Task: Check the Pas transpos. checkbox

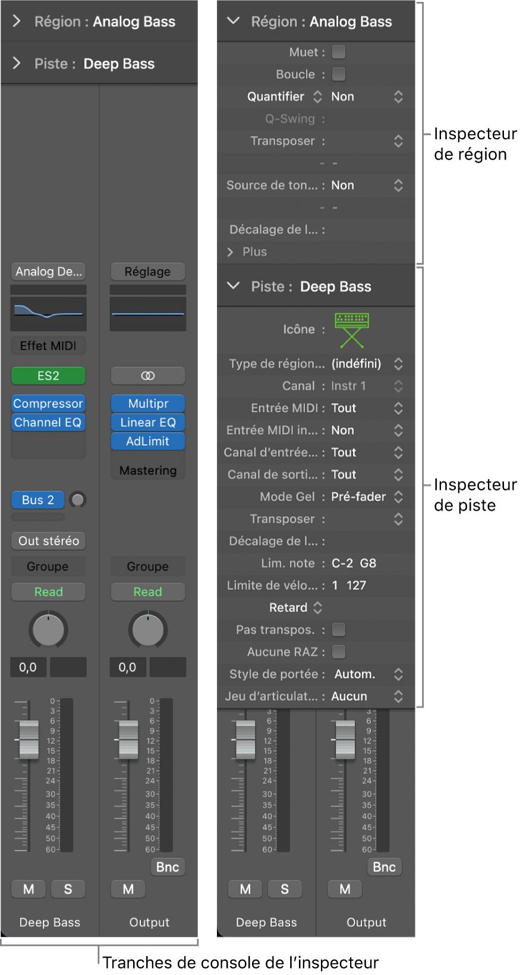Action: coord(339,629)
